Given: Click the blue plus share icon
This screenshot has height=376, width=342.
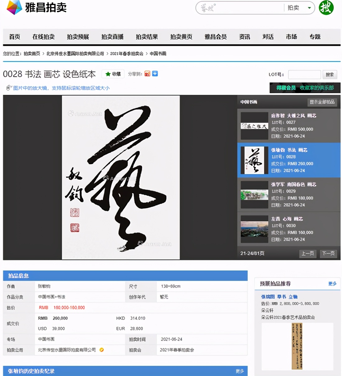Looking at the screenshot, I should click(155, 74).
